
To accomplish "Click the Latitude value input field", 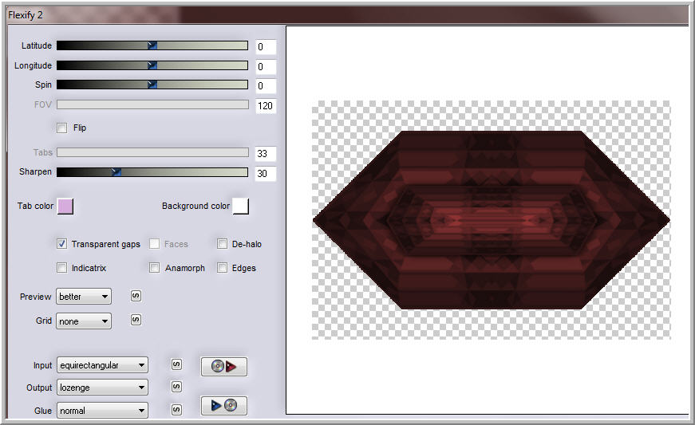I will [266, 47].
